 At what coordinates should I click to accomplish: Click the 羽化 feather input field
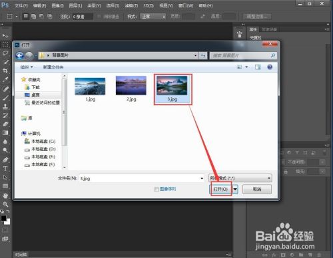coord(83,17)
